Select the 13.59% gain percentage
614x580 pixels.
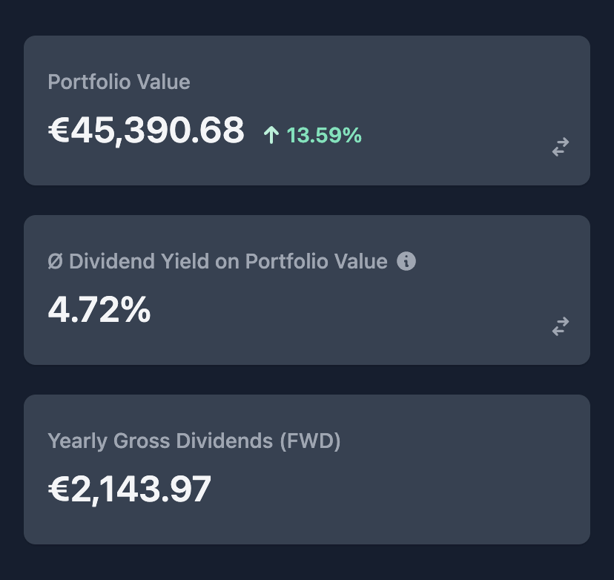point(324,135)
